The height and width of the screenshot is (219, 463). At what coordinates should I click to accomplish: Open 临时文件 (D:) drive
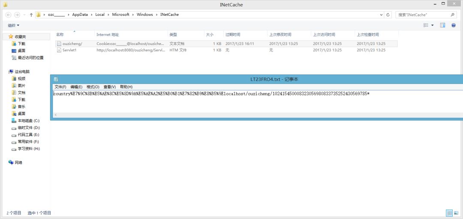pos(29,128)
